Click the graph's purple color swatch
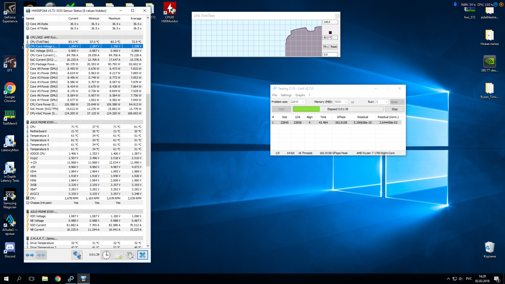Image resolution: width=505 pixels, height=284 pixels. tap(330, 33)
